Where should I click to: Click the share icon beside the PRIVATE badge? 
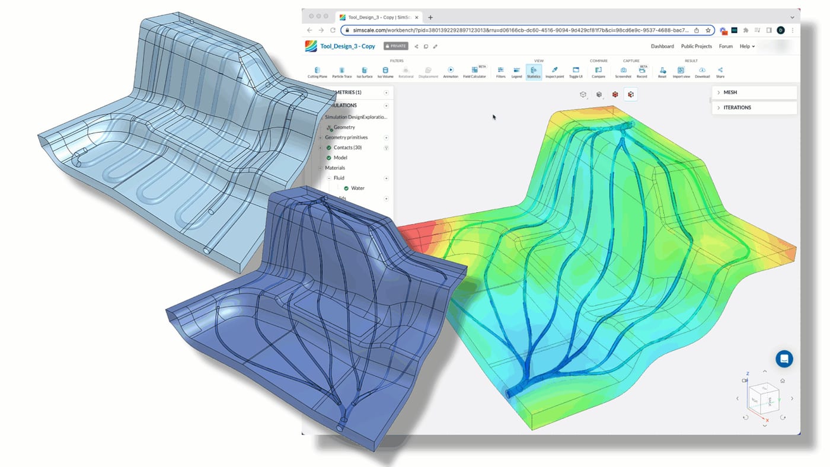[416, 46]
